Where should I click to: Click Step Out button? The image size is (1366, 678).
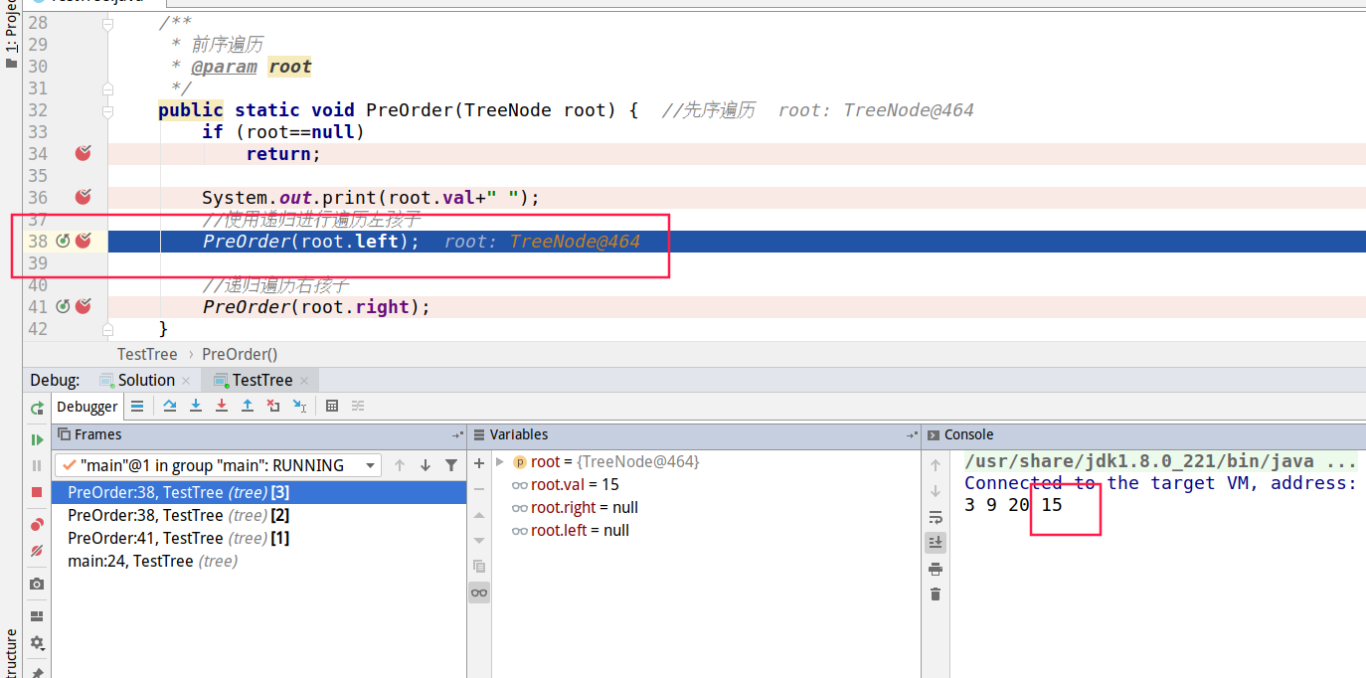(248, 406)
